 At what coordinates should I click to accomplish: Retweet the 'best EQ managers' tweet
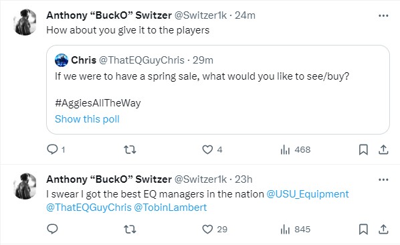coord(130,229)
